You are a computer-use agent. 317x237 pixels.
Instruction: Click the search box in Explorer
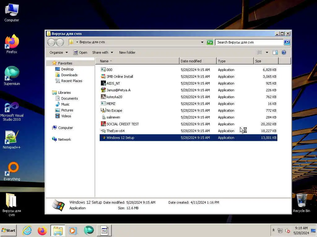[249, 42]
